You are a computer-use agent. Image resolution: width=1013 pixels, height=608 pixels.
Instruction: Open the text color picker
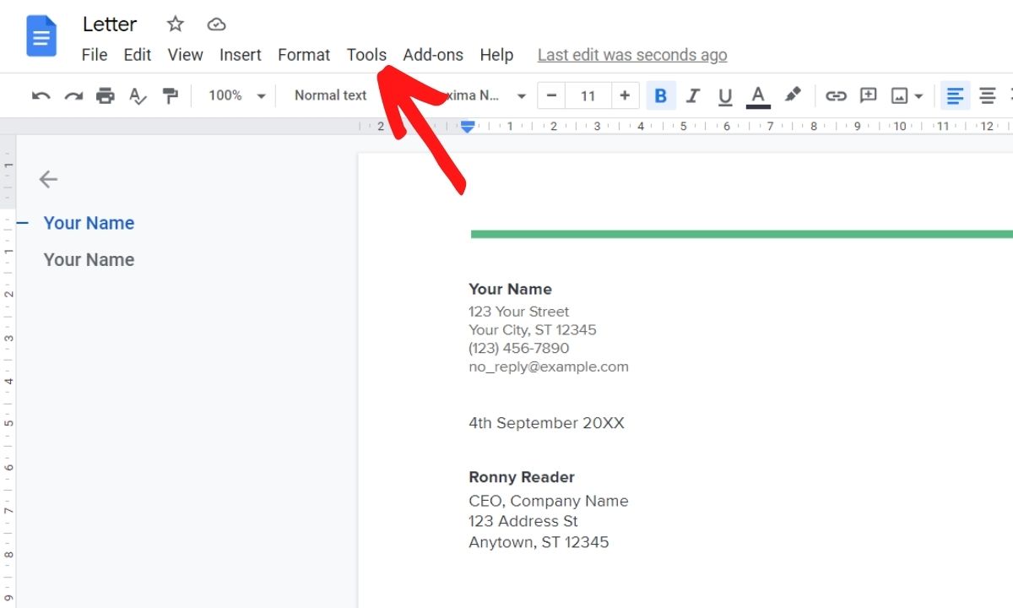click(758, 95)
